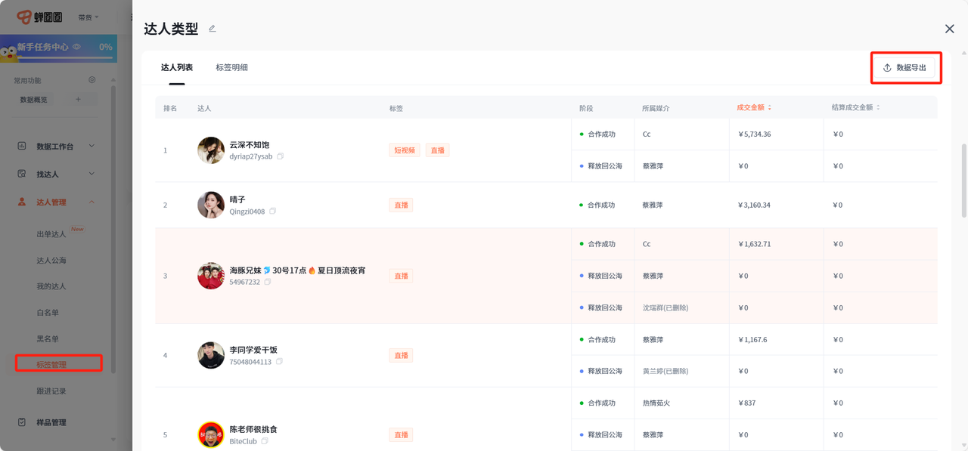Add shortcut with plus icon in 常用功能
This screenshot has height=451, width=968.
78,100
